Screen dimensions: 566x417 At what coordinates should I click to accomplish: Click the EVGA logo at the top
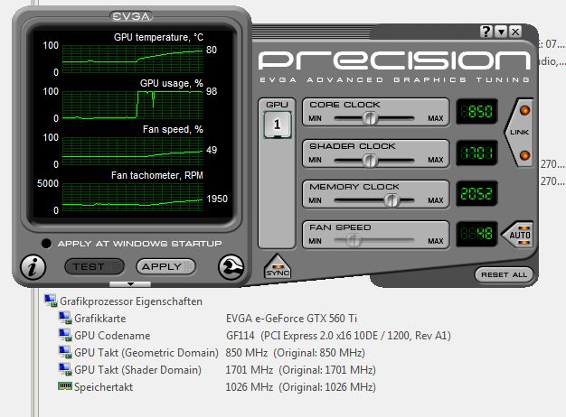coord(131,16)
